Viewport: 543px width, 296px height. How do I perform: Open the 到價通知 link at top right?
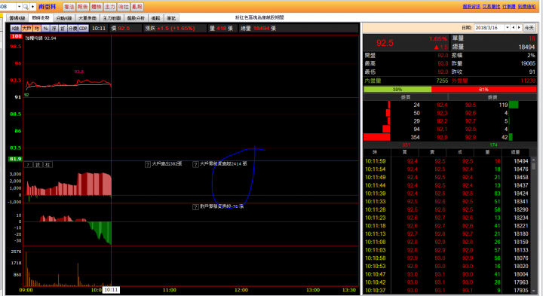tap(526, 7)
